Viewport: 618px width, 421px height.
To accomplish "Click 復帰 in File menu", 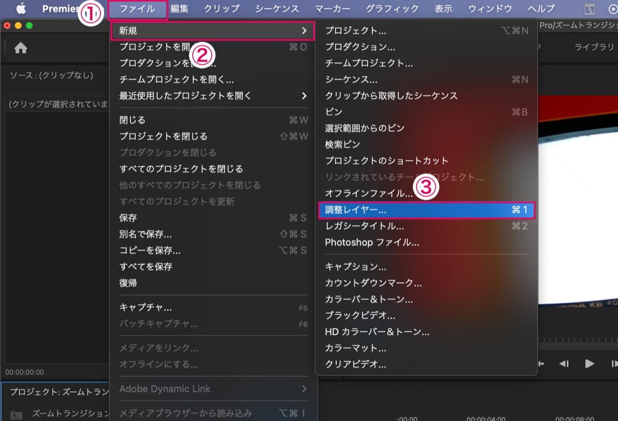I will pos(212,283).
